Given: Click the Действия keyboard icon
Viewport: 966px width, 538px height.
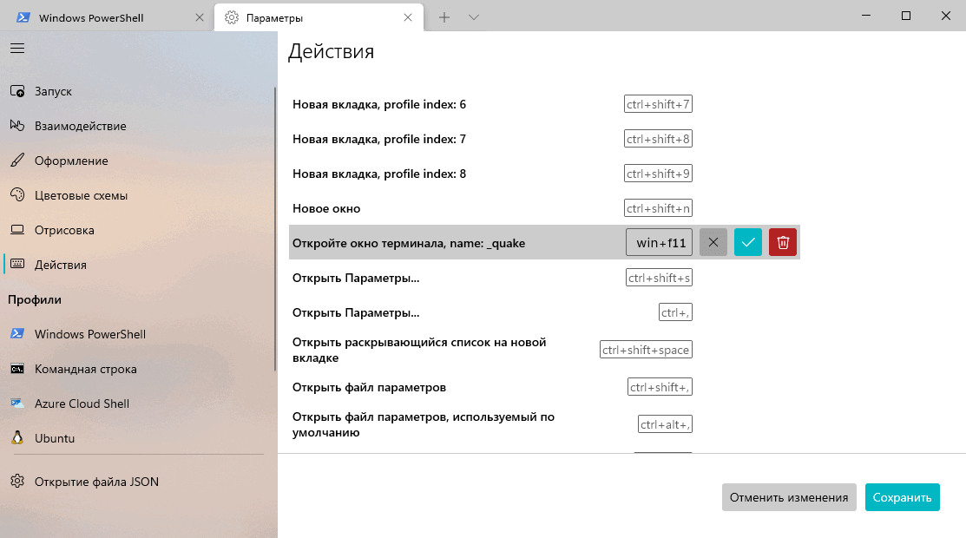Looking at the screenshot, I should [x=17, y=265].
